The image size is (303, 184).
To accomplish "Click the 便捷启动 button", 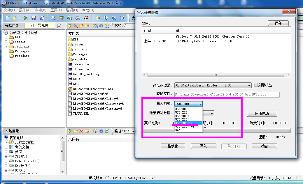I will (x=262, y=114).
